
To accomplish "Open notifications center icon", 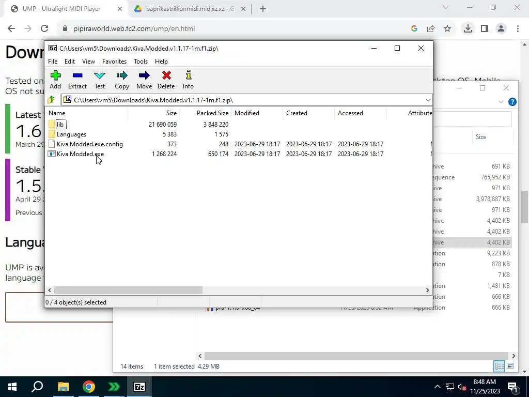I will (513, 387).
